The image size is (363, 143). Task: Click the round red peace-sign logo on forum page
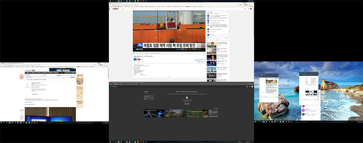(x=21, y=76)
